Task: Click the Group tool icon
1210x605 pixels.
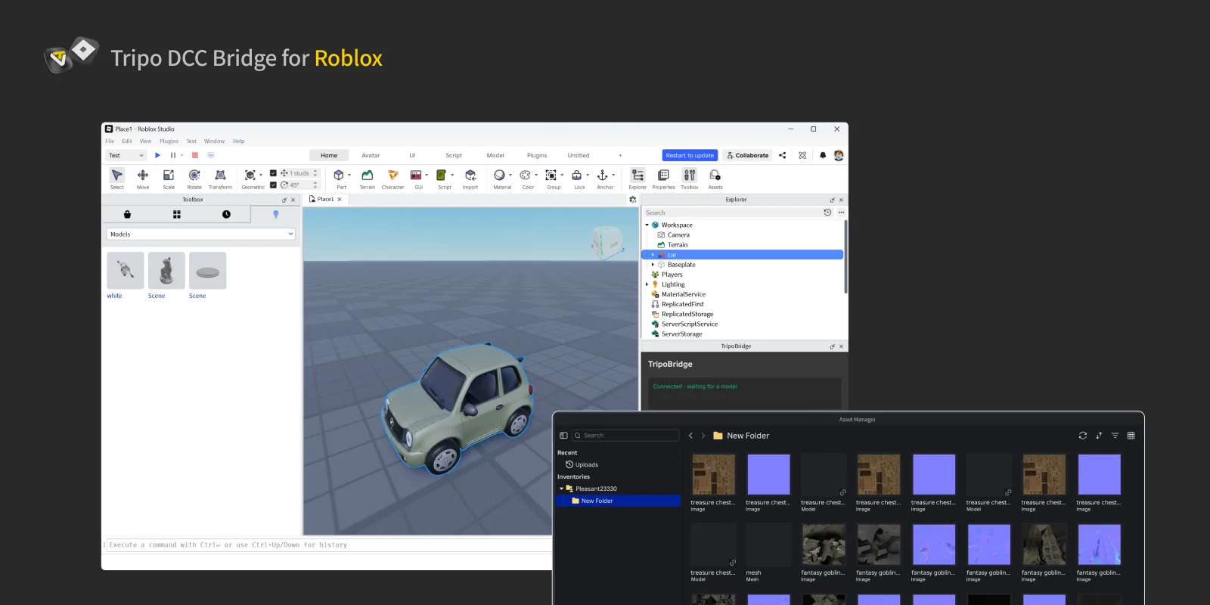Action: (551, 175)
